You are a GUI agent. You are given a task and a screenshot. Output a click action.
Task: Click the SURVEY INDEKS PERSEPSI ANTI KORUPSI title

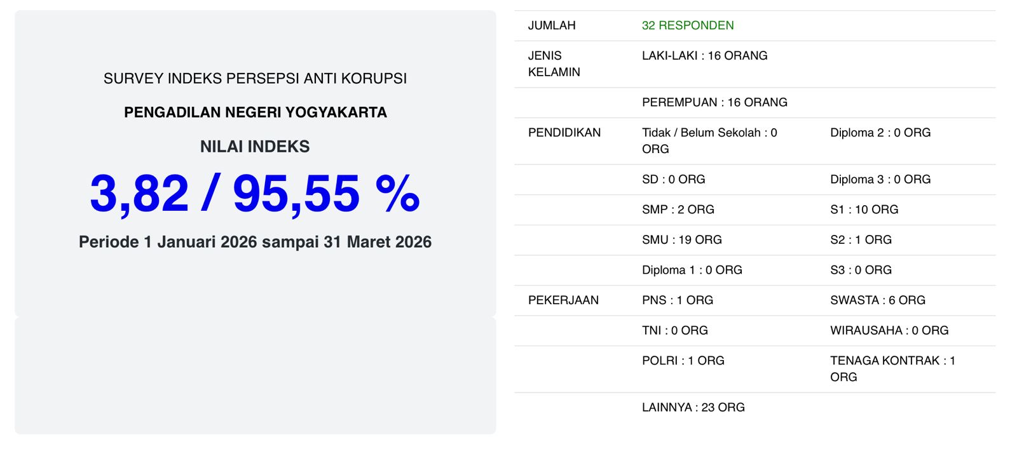tap(255, 78)
